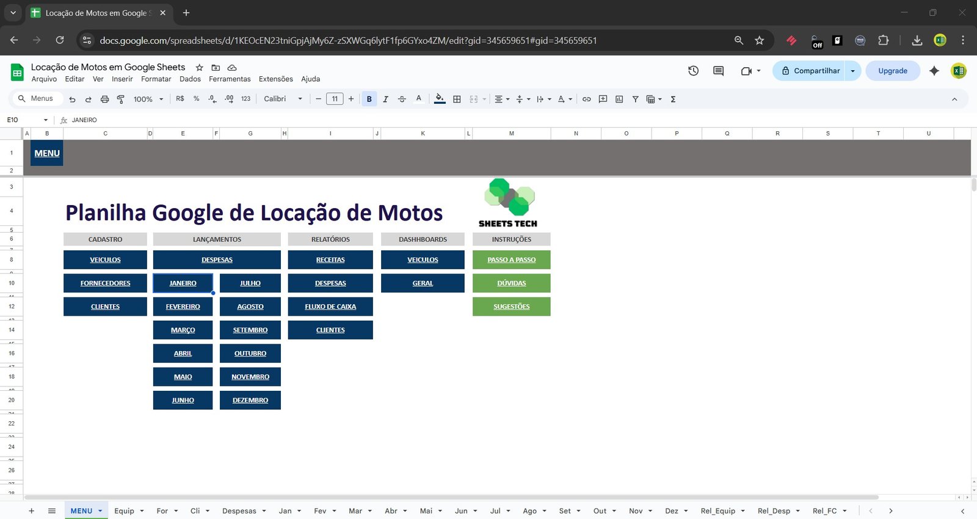
Task: Click the print icon in toolbar
Action: [104, 99]
